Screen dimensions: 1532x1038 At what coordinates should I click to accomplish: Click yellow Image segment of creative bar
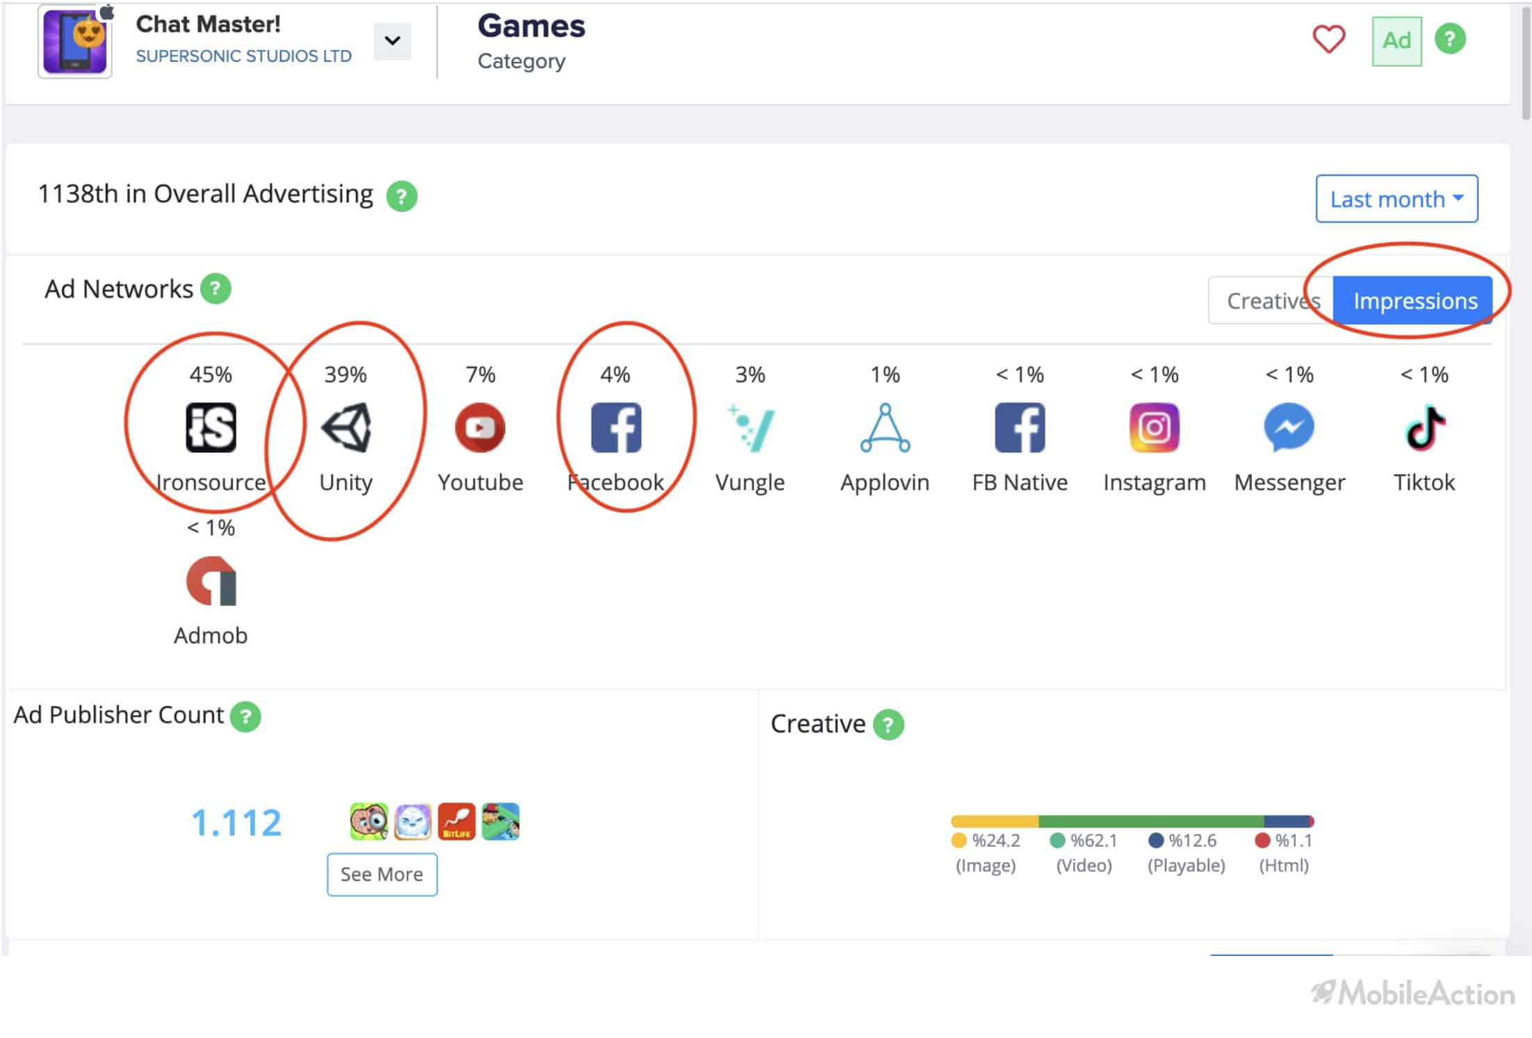pyautogui.click(x=995, y=821)
